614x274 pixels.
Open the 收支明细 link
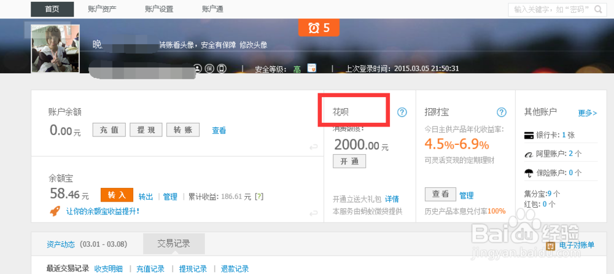[109, 269]
